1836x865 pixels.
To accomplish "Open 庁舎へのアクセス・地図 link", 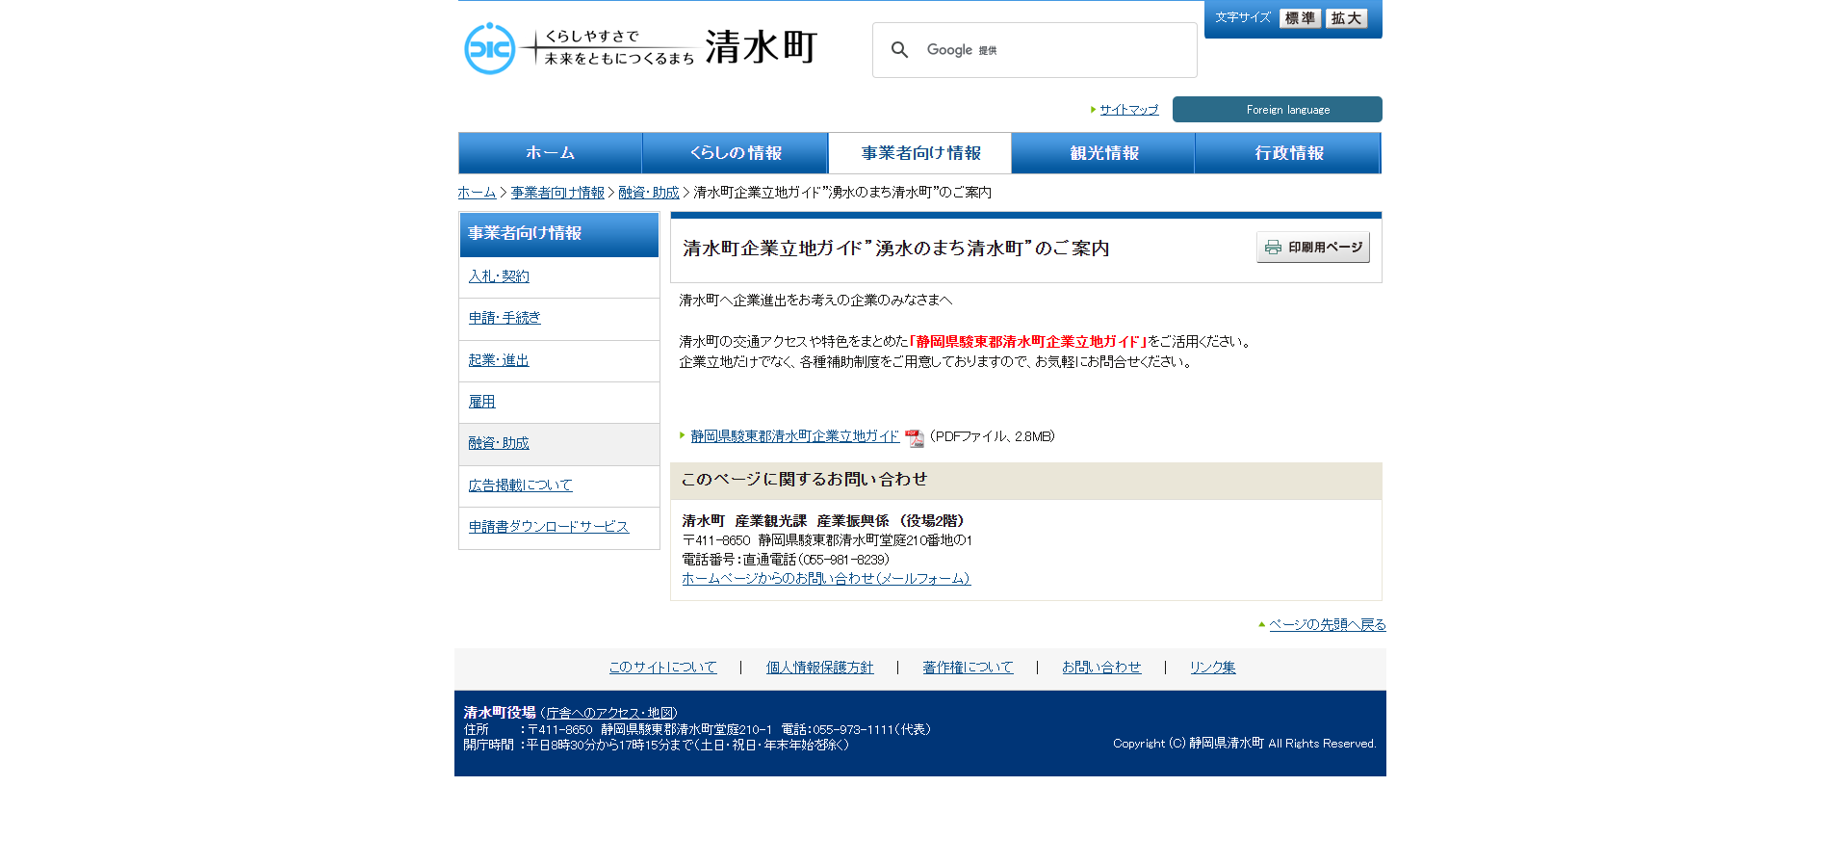I will pos(609,714).
